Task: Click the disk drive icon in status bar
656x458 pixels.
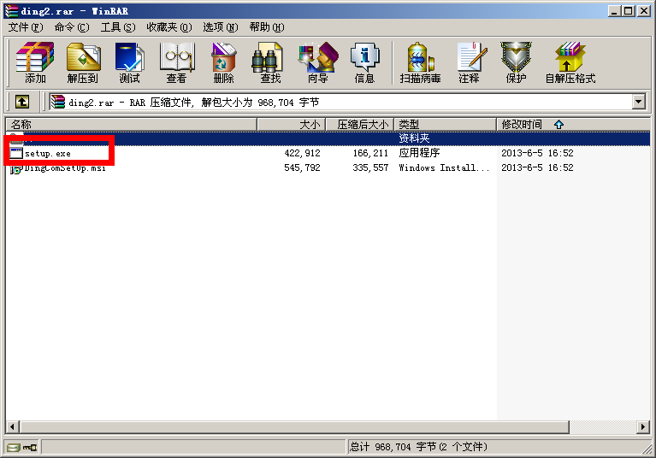Action: (x=14, y=448)
